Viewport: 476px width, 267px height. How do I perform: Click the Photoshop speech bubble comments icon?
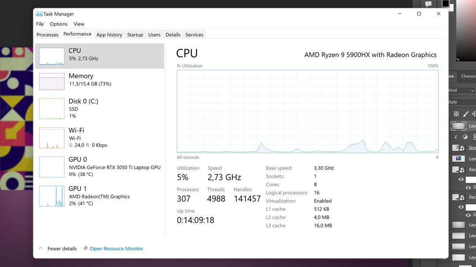pyautogui.click(x=428, y=4)
